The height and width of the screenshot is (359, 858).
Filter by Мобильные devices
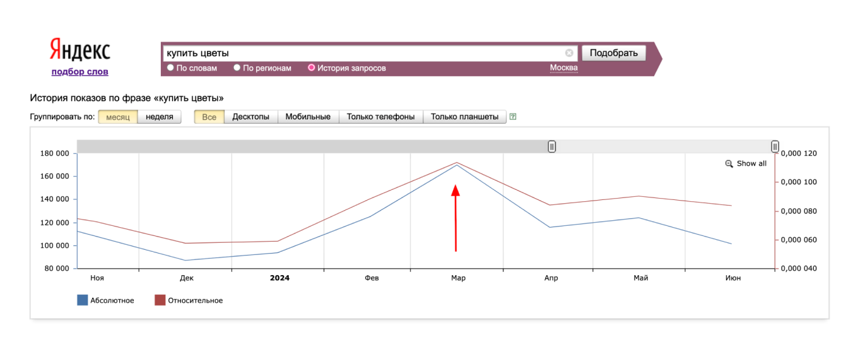pyautogui.click(x=308, y=117)
